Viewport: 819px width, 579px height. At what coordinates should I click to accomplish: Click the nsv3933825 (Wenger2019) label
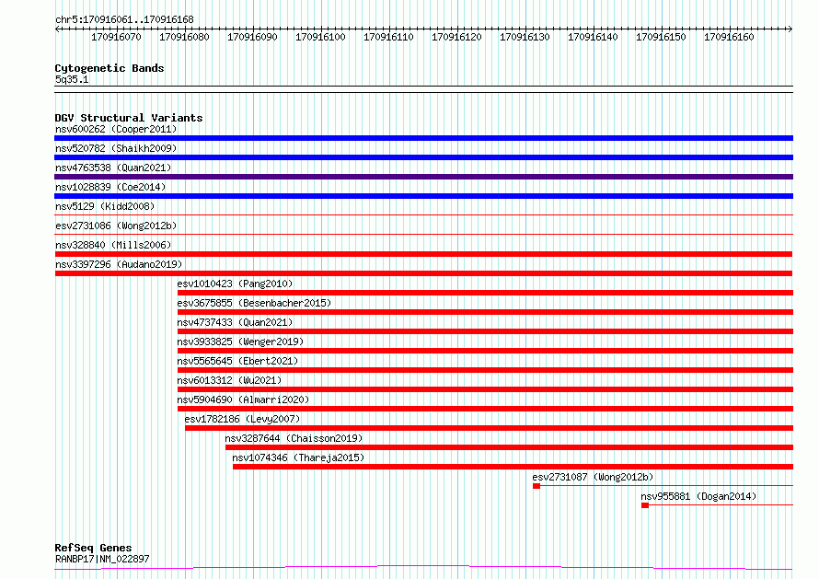[x=240, y=342]
